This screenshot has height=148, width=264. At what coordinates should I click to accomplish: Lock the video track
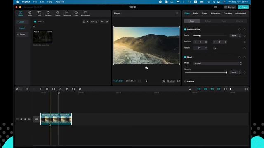tap(21, 119)
